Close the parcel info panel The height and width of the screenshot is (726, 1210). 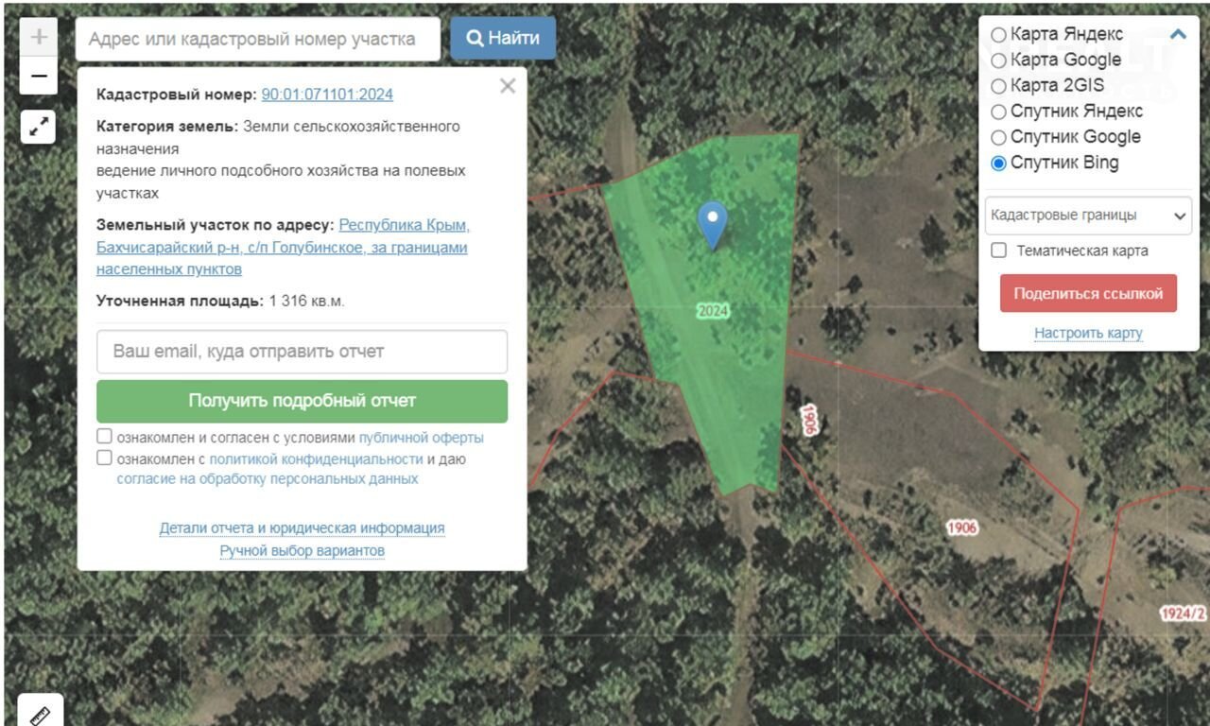(x=508, y=86)
